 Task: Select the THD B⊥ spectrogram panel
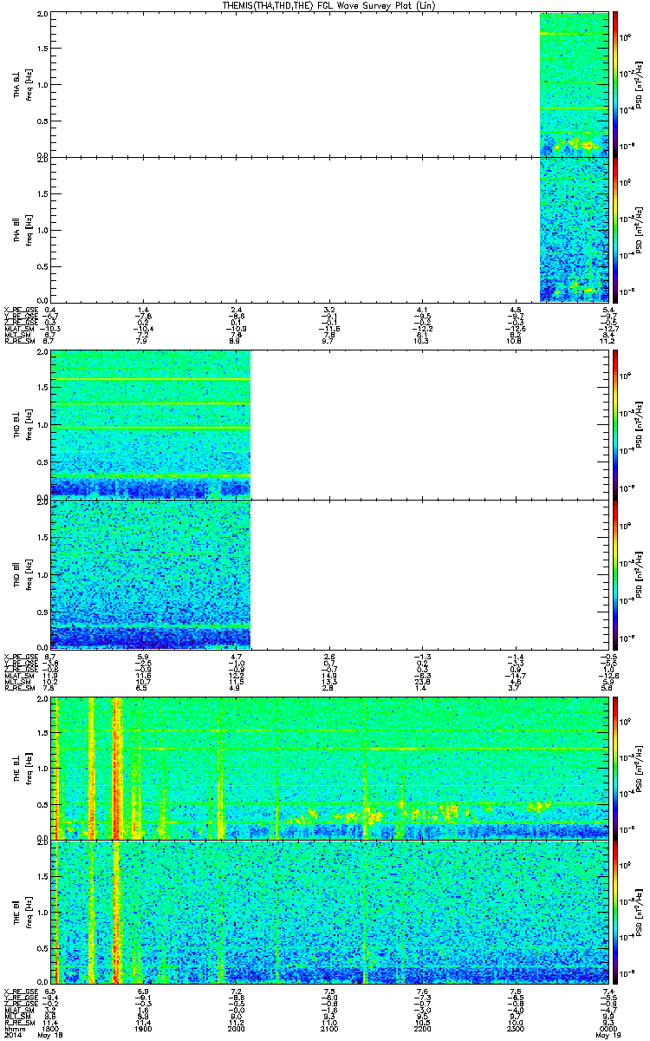tap(329, 424)
